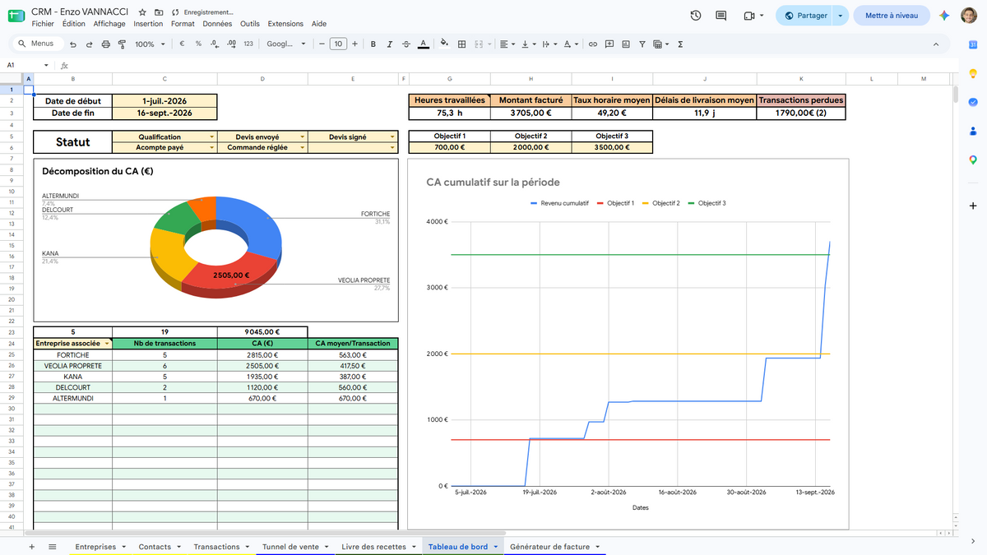Image resolution: width=987 pixels, height=555 pixels.
Task: Star the CRM document
Action: coord(143,13)
